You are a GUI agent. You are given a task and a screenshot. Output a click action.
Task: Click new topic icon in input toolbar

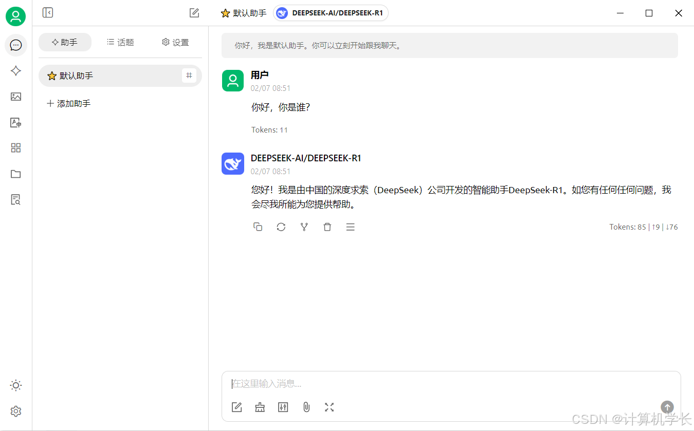coord(236,407)
